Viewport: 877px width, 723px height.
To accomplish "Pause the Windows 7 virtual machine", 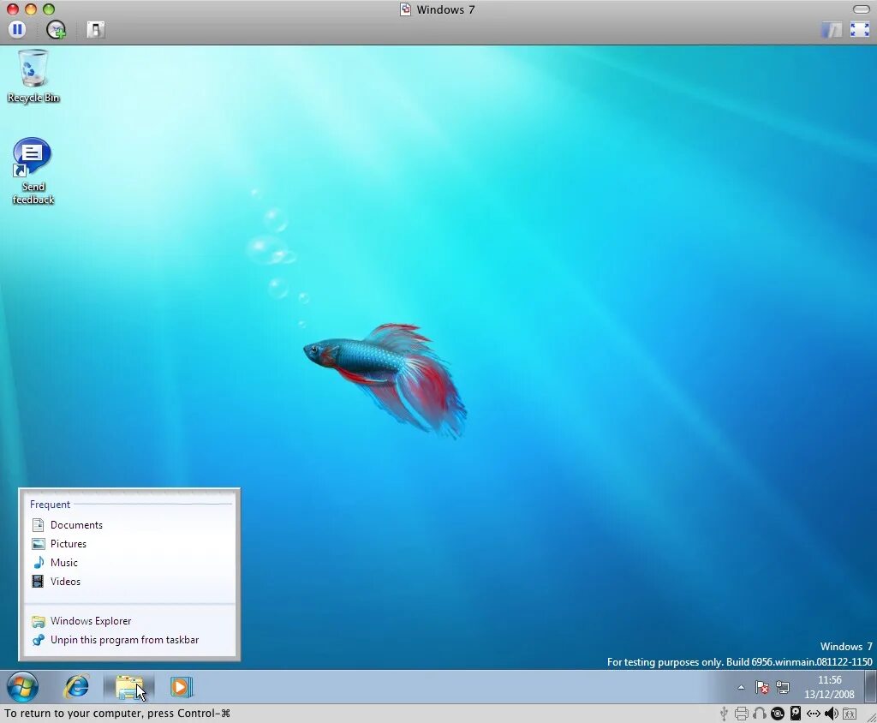I will 17,29.
